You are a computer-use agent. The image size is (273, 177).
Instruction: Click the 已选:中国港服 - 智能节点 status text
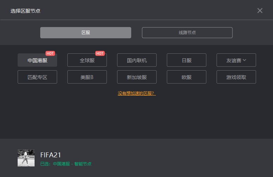pos(66,164)
